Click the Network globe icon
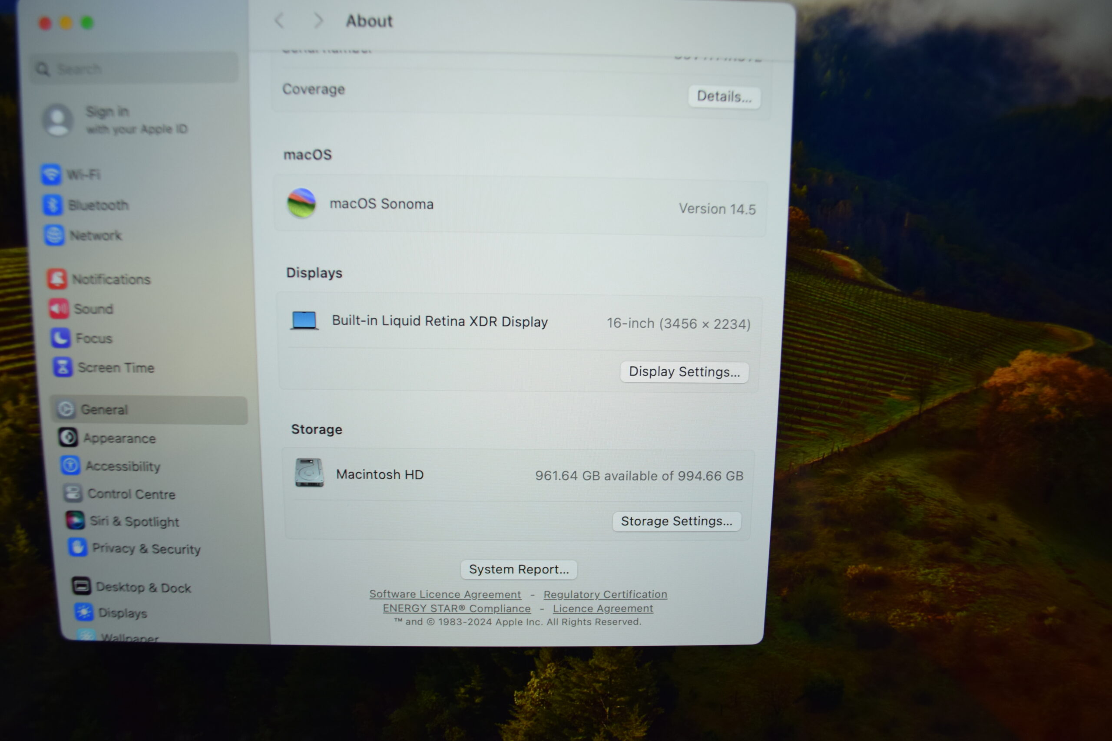Image resolution: width=1112 pixels, height=741 pixels. click(x=54, y=235)
